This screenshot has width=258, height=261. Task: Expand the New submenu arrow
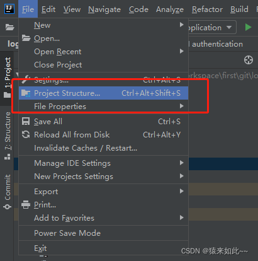182,25
